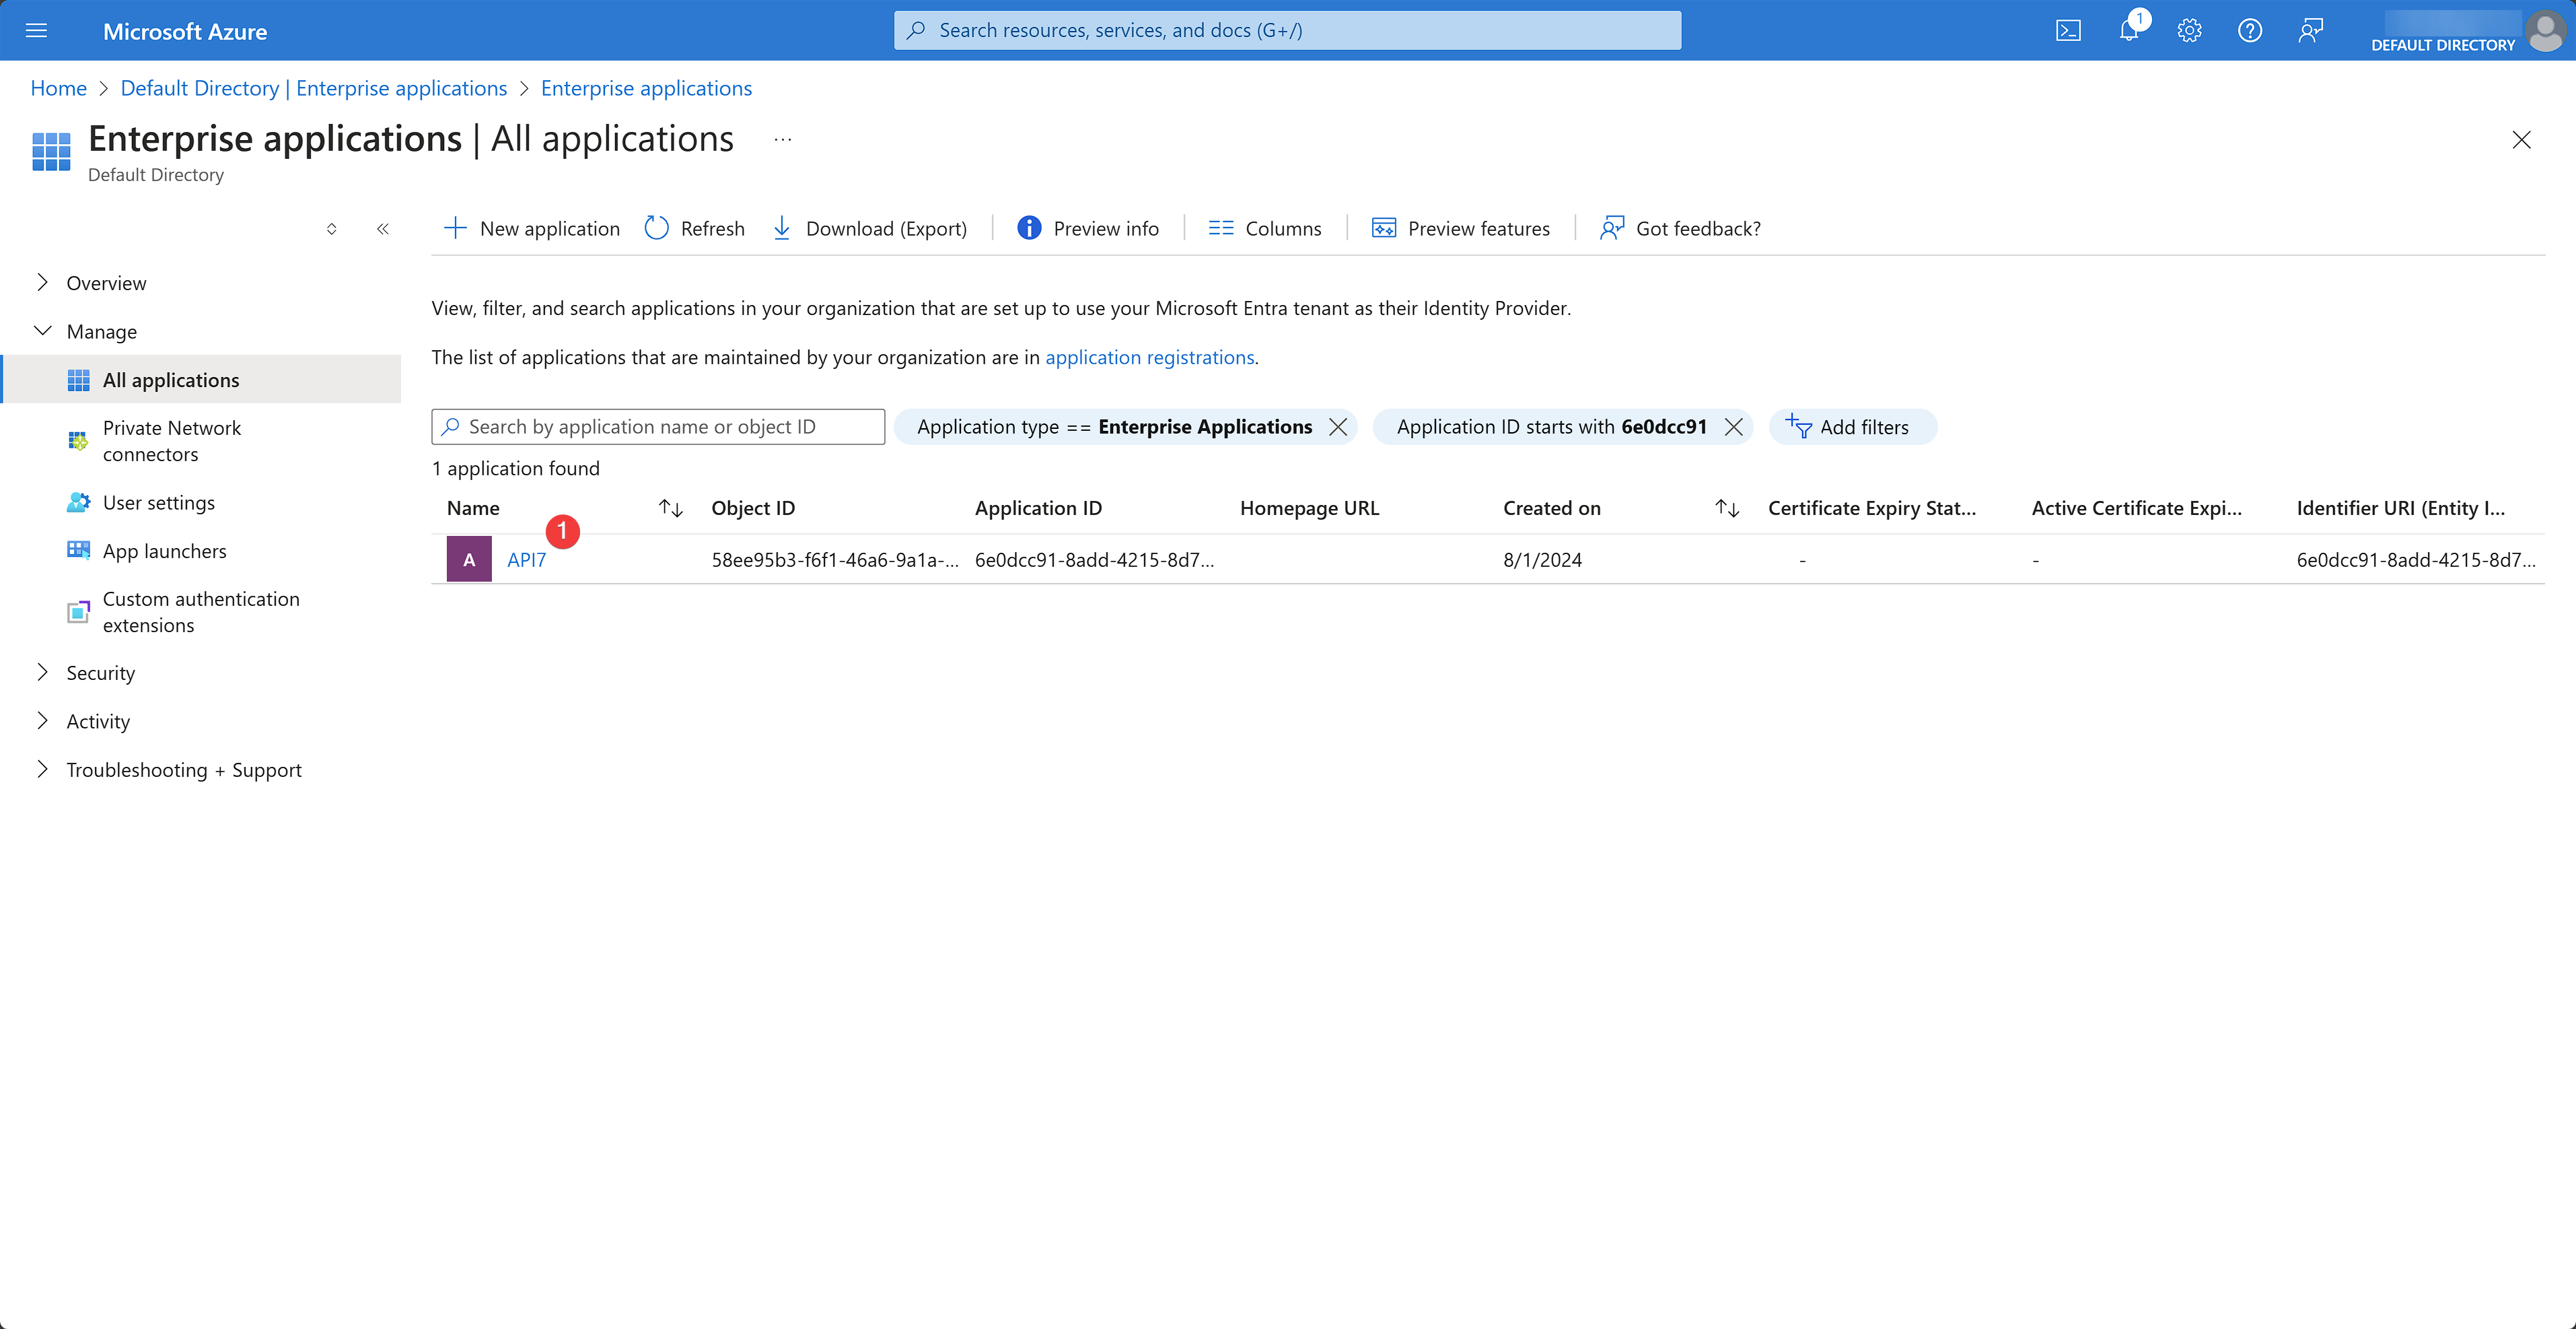Viewport: 2576px width, 1329px height.
Task: Sort by the Created on column arrows
Action: click(1727, 508)
